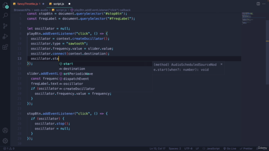The image size is (269, 151).
Task: Open the Explorer view in activity bar
Action: pyautogui.click(x=5, y=5)
